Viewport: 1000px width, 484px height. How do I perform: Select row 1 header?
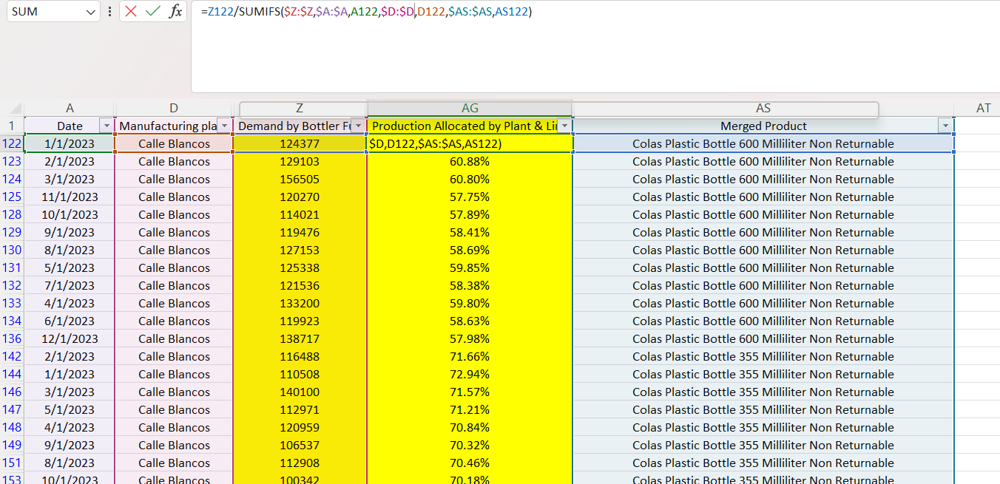12,126
